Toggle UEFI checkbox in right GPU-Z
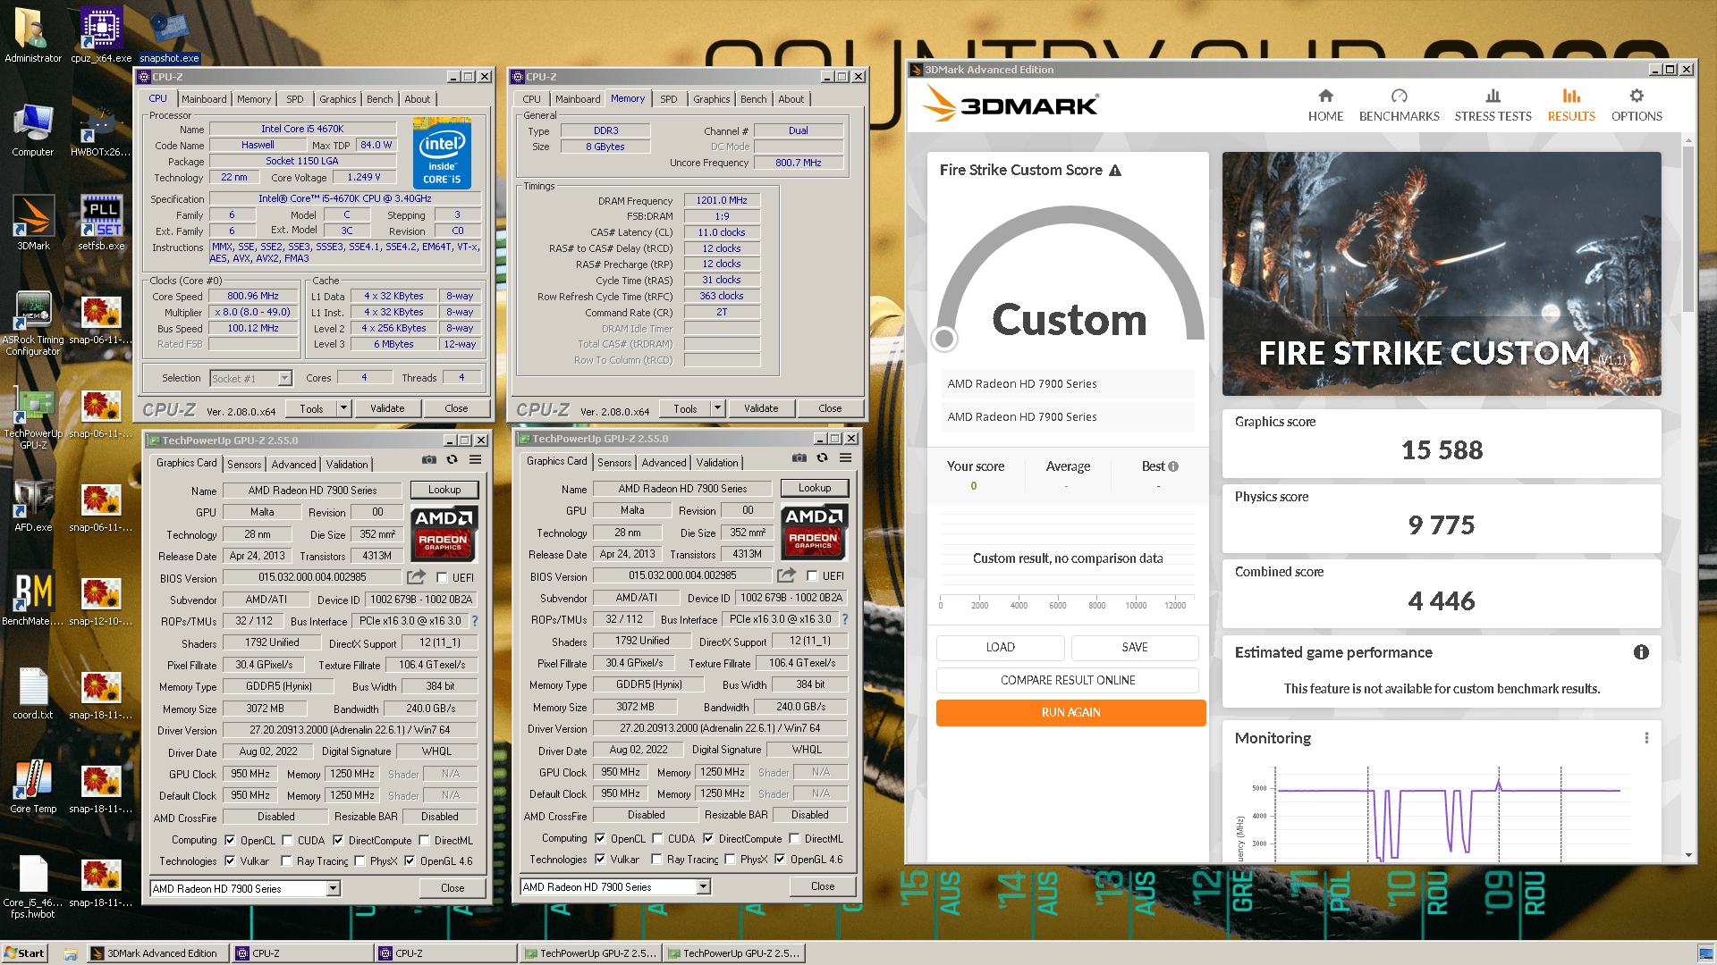 (812, 575)
